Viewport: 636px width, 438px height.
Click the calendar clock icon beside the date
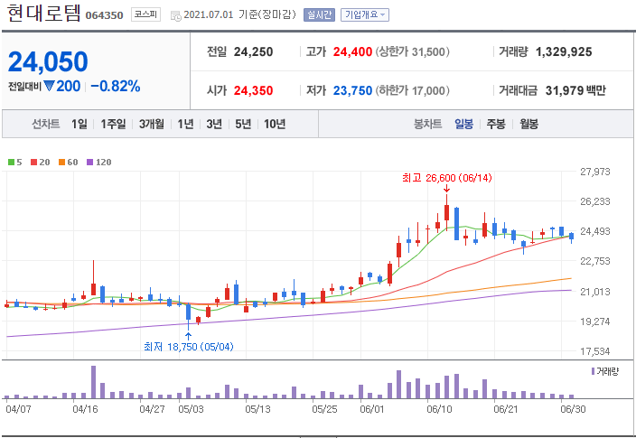coord(175,16)
